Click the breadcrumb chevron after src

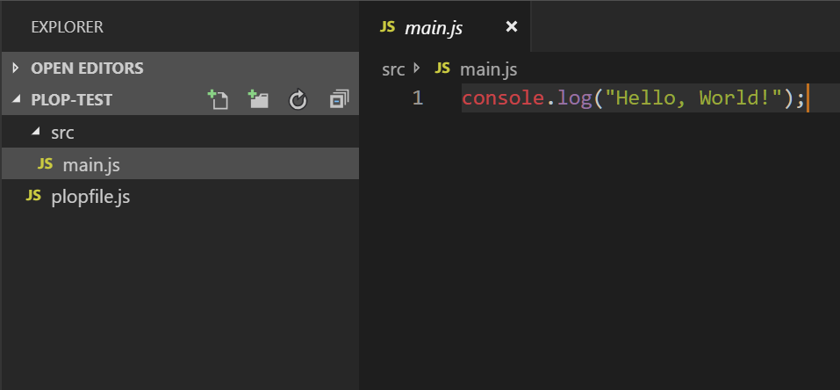(x=417, y=69)
